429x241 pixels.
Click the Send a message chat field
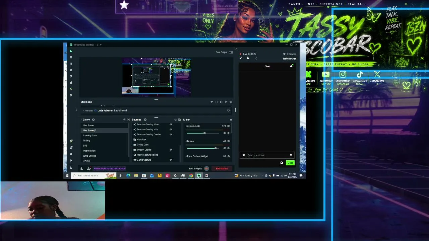point(267,155)
